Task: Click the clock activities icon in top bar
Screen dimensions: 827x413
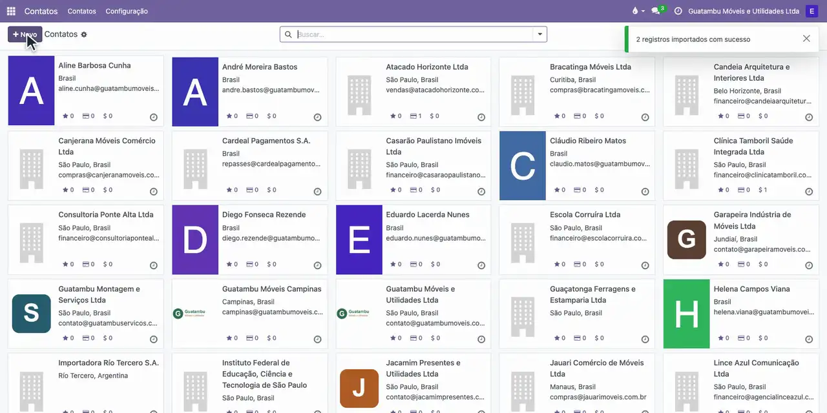Action: 678,11
